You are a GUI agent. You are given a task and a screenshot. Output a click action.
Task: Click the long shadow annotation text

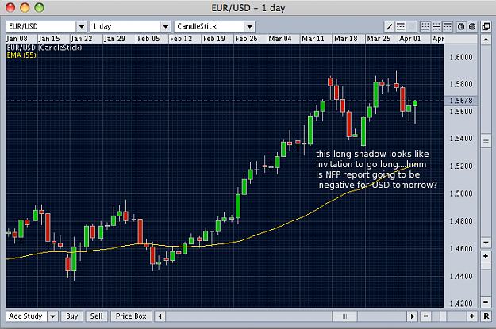pyautogui.click(x=376, y=170)
